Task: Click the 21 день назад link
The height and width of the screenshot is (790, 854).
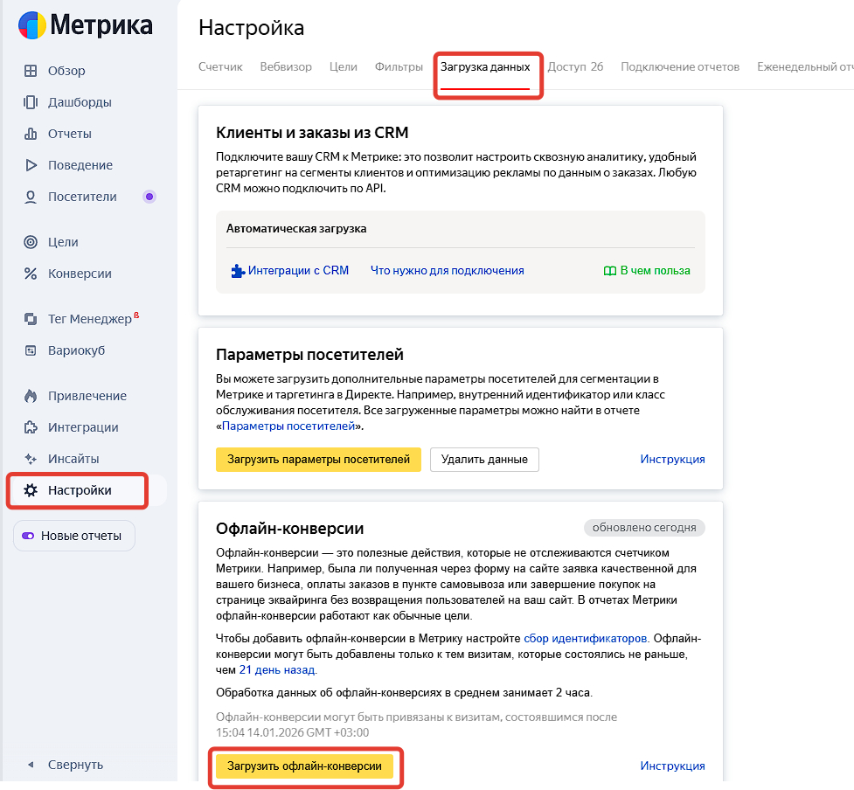Action: click(x=277, y=670)
